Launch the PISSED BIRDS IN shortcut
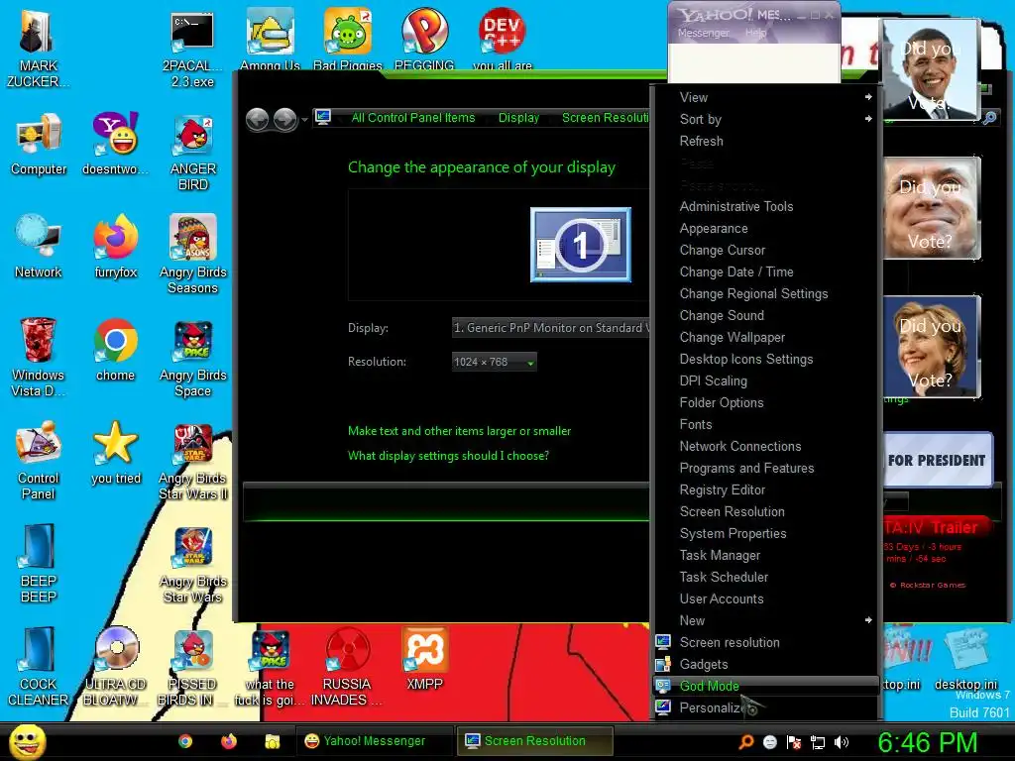This screenshot has width=1015, height=761. coord(192,667)
